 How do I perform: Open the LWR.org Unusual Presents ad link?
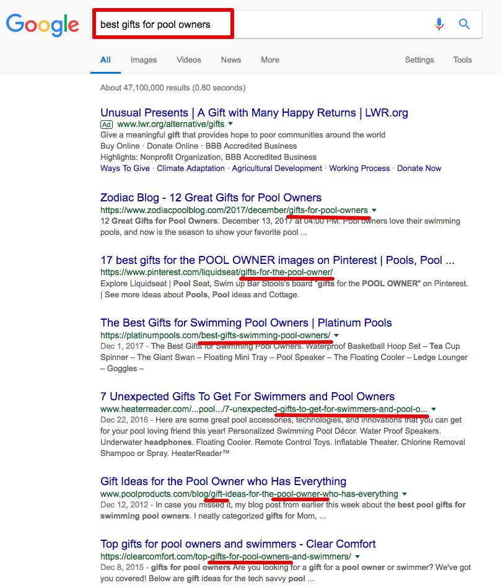[254, 113]
